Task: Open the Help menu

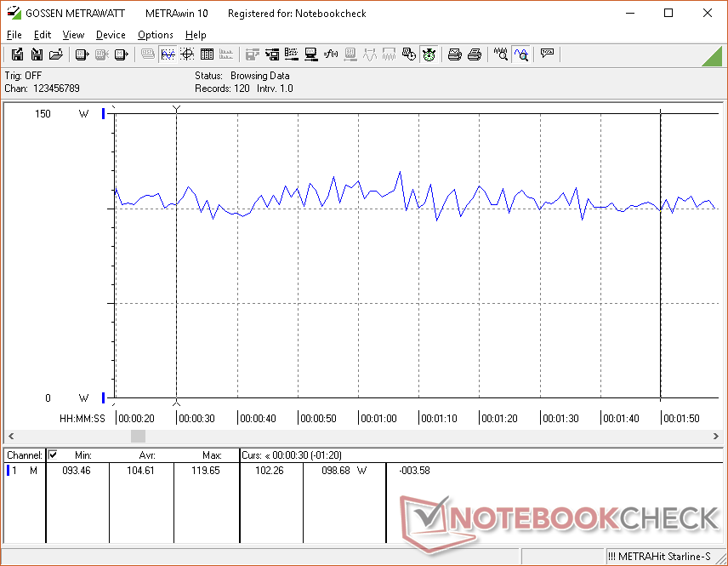Action: (x=196, y=35)
